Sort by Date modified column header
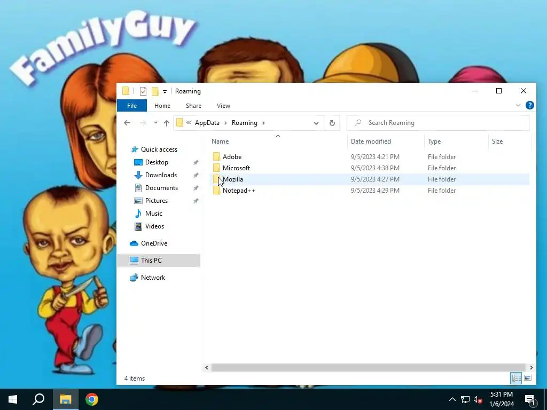 371,141
